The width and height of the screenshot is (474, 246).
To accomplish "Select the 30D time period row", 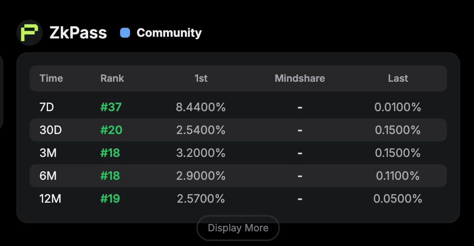I will (x=50, y=130).
